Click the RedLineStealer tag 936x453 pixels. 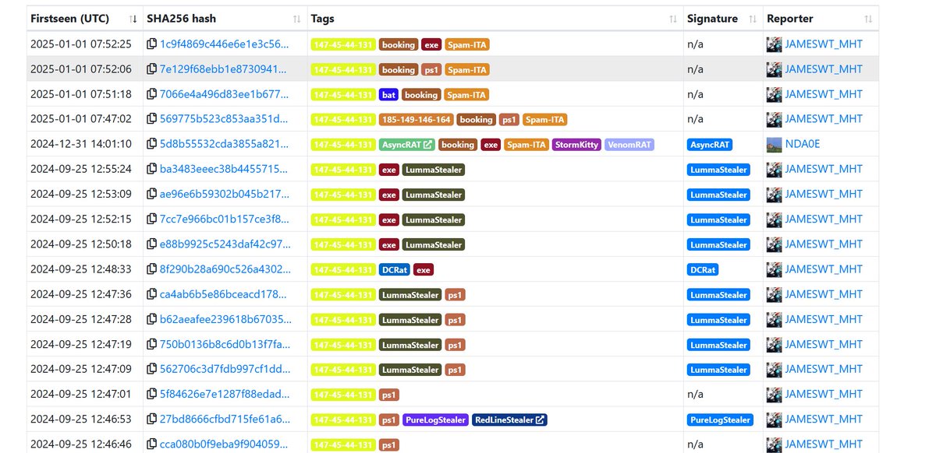[509, 420]
